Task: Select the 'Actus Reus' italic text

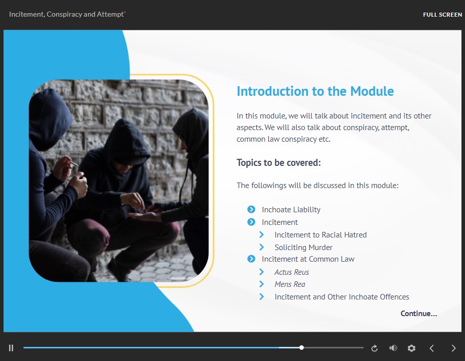Action: pos(292,272)
